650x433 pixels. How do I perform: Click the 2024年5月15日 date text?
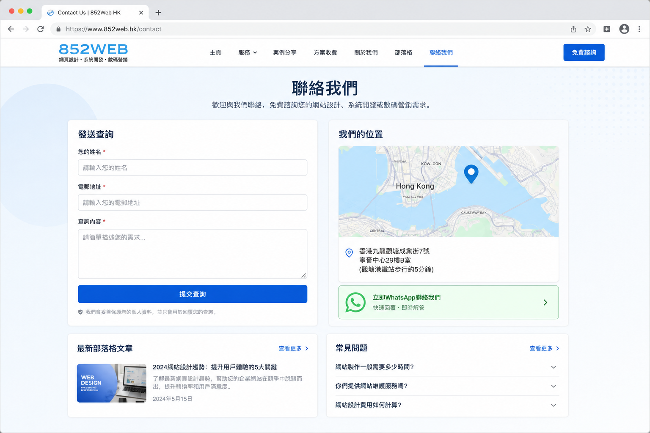point(172,399)
